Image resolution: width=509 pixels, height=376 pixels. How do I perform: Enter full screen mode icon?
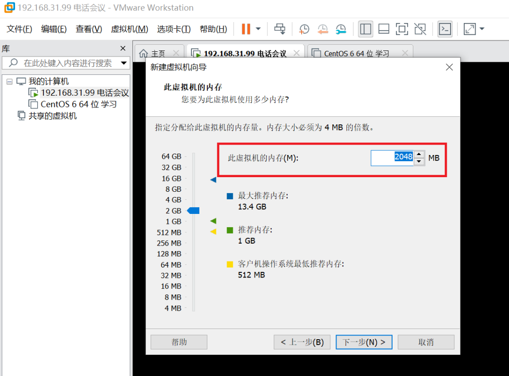point(402,29)
